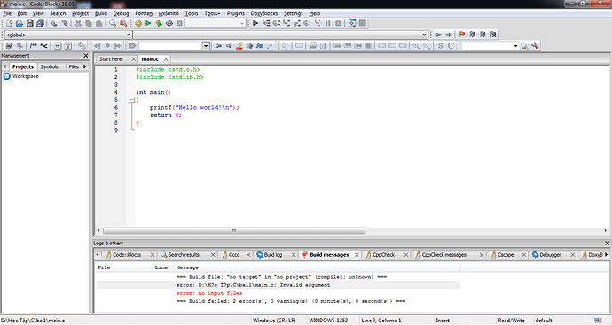Open the Build menu
Screen dimensions: 612x325
click(x=101, y=13)
